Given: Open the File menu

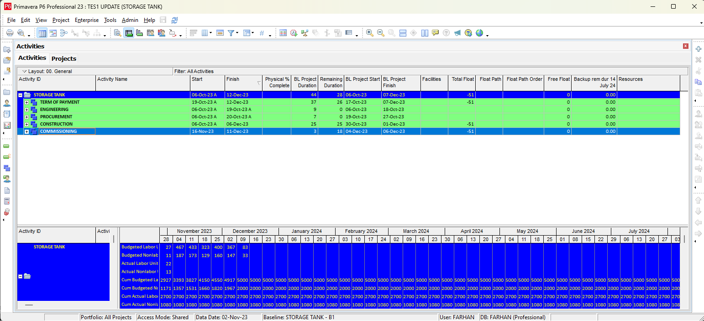Looking at the screenshot, I should [11, 20].
